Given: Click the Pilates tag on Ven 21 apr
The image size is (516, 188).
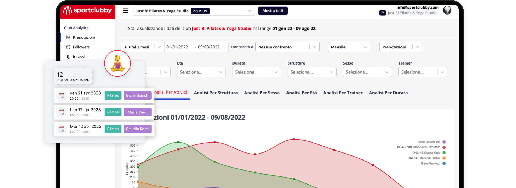Looking at the screenshot, I should click(x=113, y=95).
